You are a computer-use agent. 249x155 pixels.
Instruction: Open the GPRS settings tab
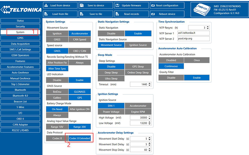20,38
